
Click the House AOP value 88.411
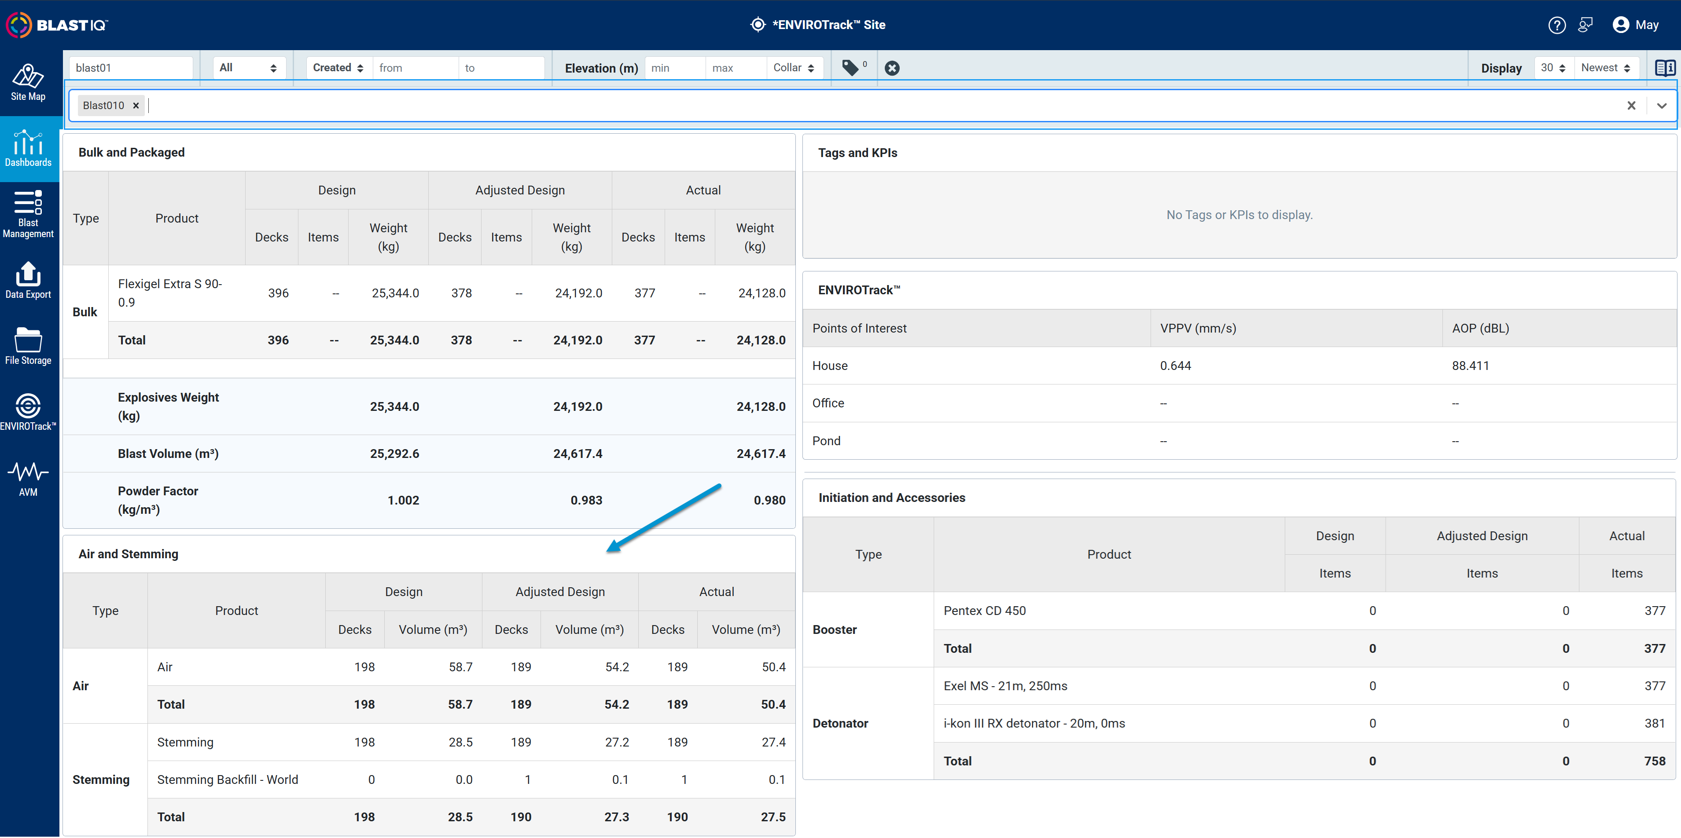pos(1470,366)
